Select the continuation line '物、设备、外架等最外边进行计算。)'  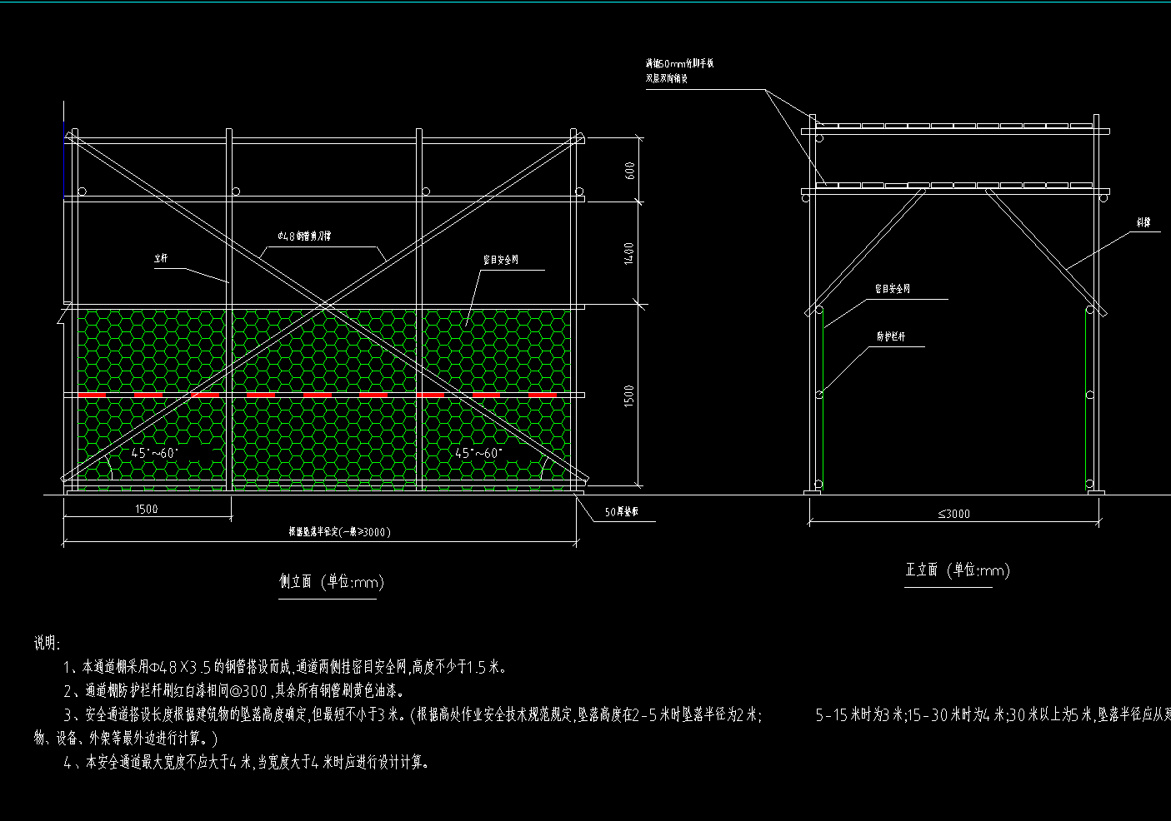click(x=126, y=738)
